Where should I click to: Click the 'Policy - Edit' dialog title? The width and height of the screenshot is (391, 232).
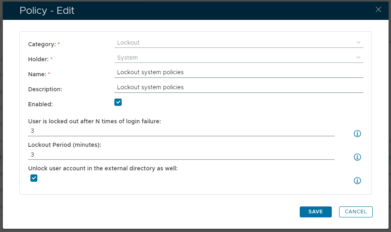47,11
